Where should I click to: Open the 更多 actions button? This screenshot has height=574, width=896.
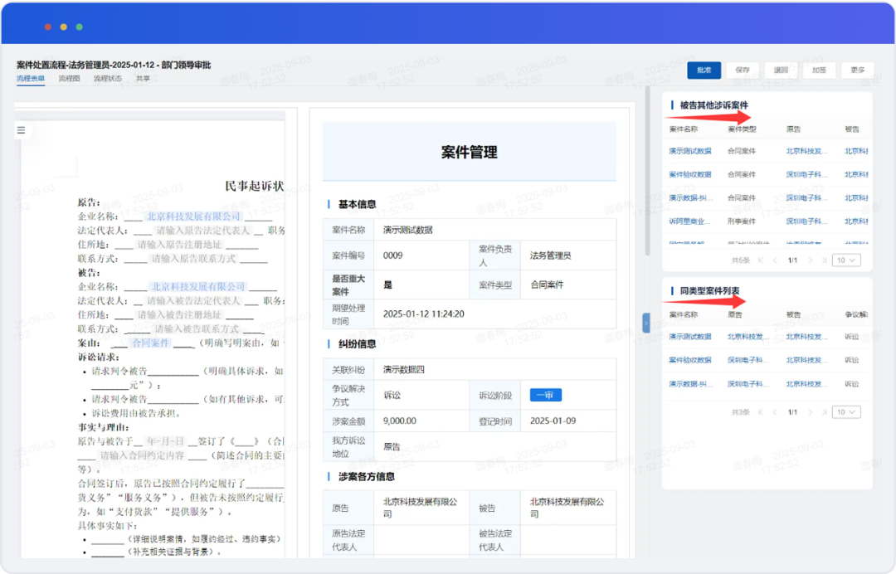click(857, 71)
